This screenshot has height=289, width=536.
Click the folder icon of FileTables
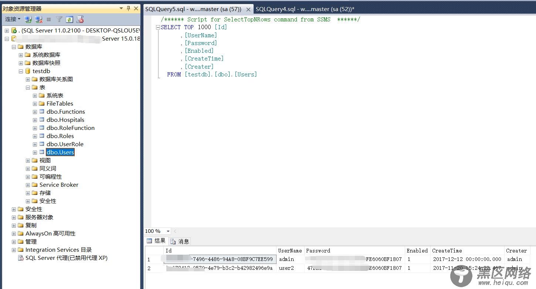41,103
